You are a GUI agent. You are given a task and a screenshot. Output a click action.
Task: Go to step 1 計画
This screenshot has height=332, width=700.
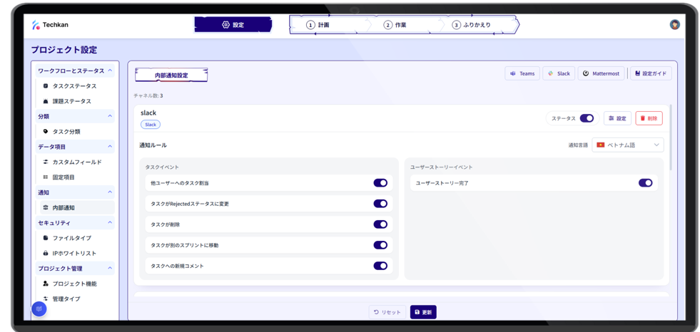click(318, 25)
